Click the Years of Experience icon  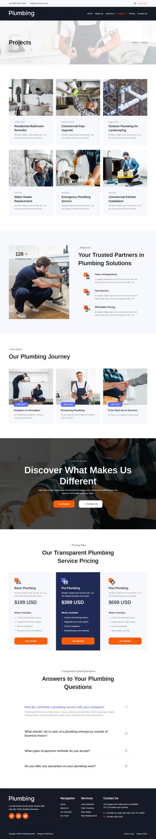(x=87, y=276)
